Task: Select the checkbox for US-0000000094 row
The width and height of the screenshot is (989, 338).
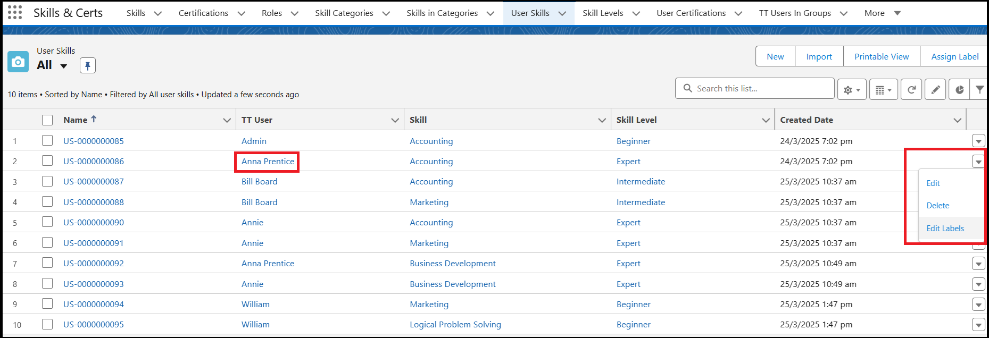Action: [x=47, y=303]
